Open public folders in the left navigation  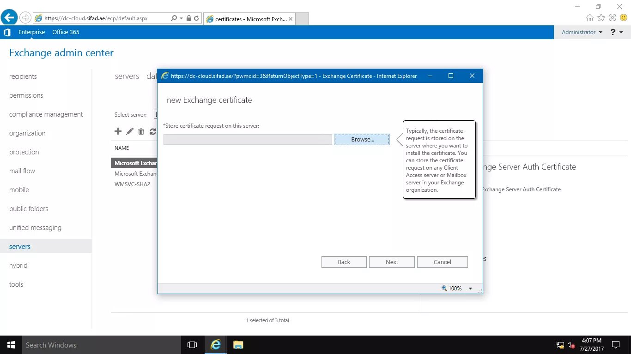[29, 209]
